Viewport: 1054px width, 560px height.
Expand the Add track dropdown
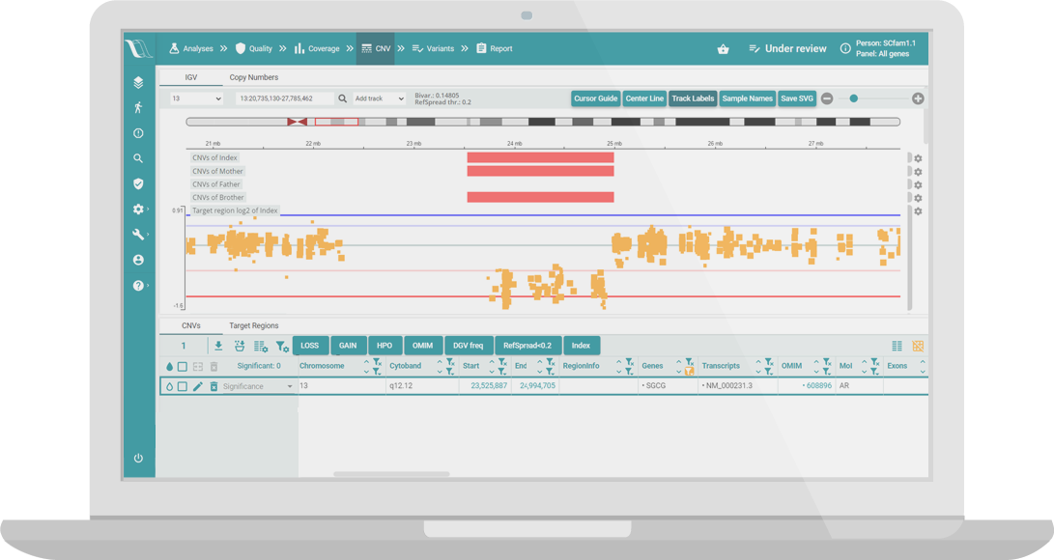(379, 98)
